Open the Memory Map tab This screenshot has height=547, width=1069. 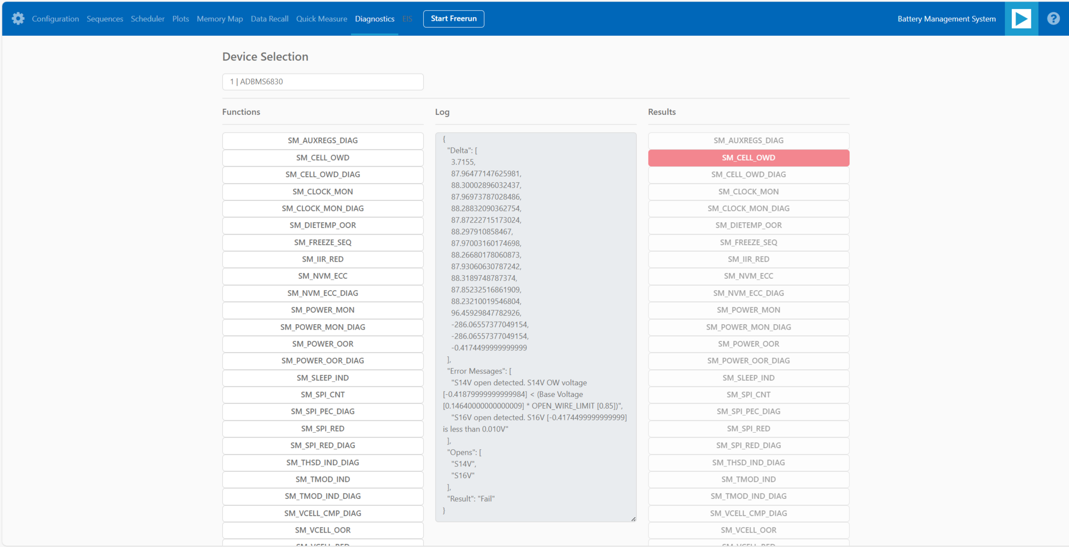[x=219, y=19]
